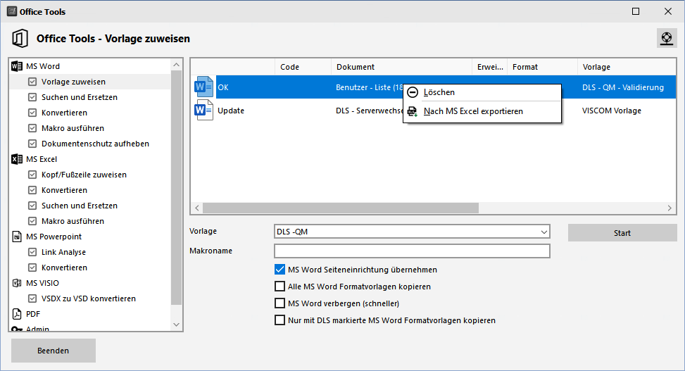
Task: Enable Alle MS Word Formatvorlagen kopieren
Action: pyautogui.click(x=279, y=287)
